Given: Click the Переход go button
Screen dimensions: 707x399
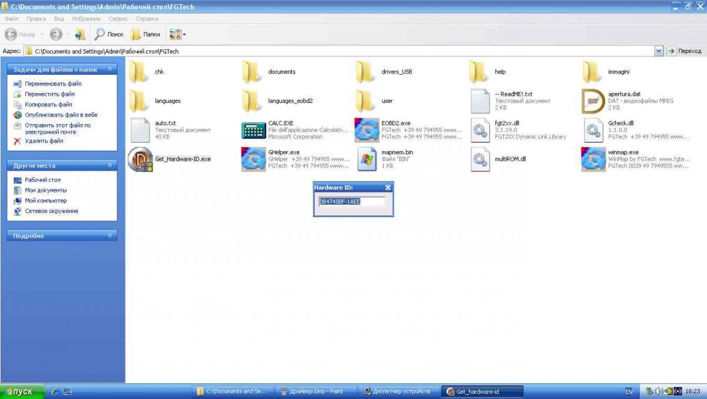Looking at the screenshot, I should coord(685,51).
